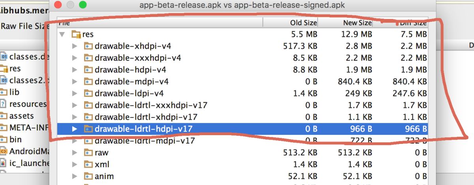
Task: Expand the drawable-hdpi-v4 folder
Action: (x=75, y=70)
